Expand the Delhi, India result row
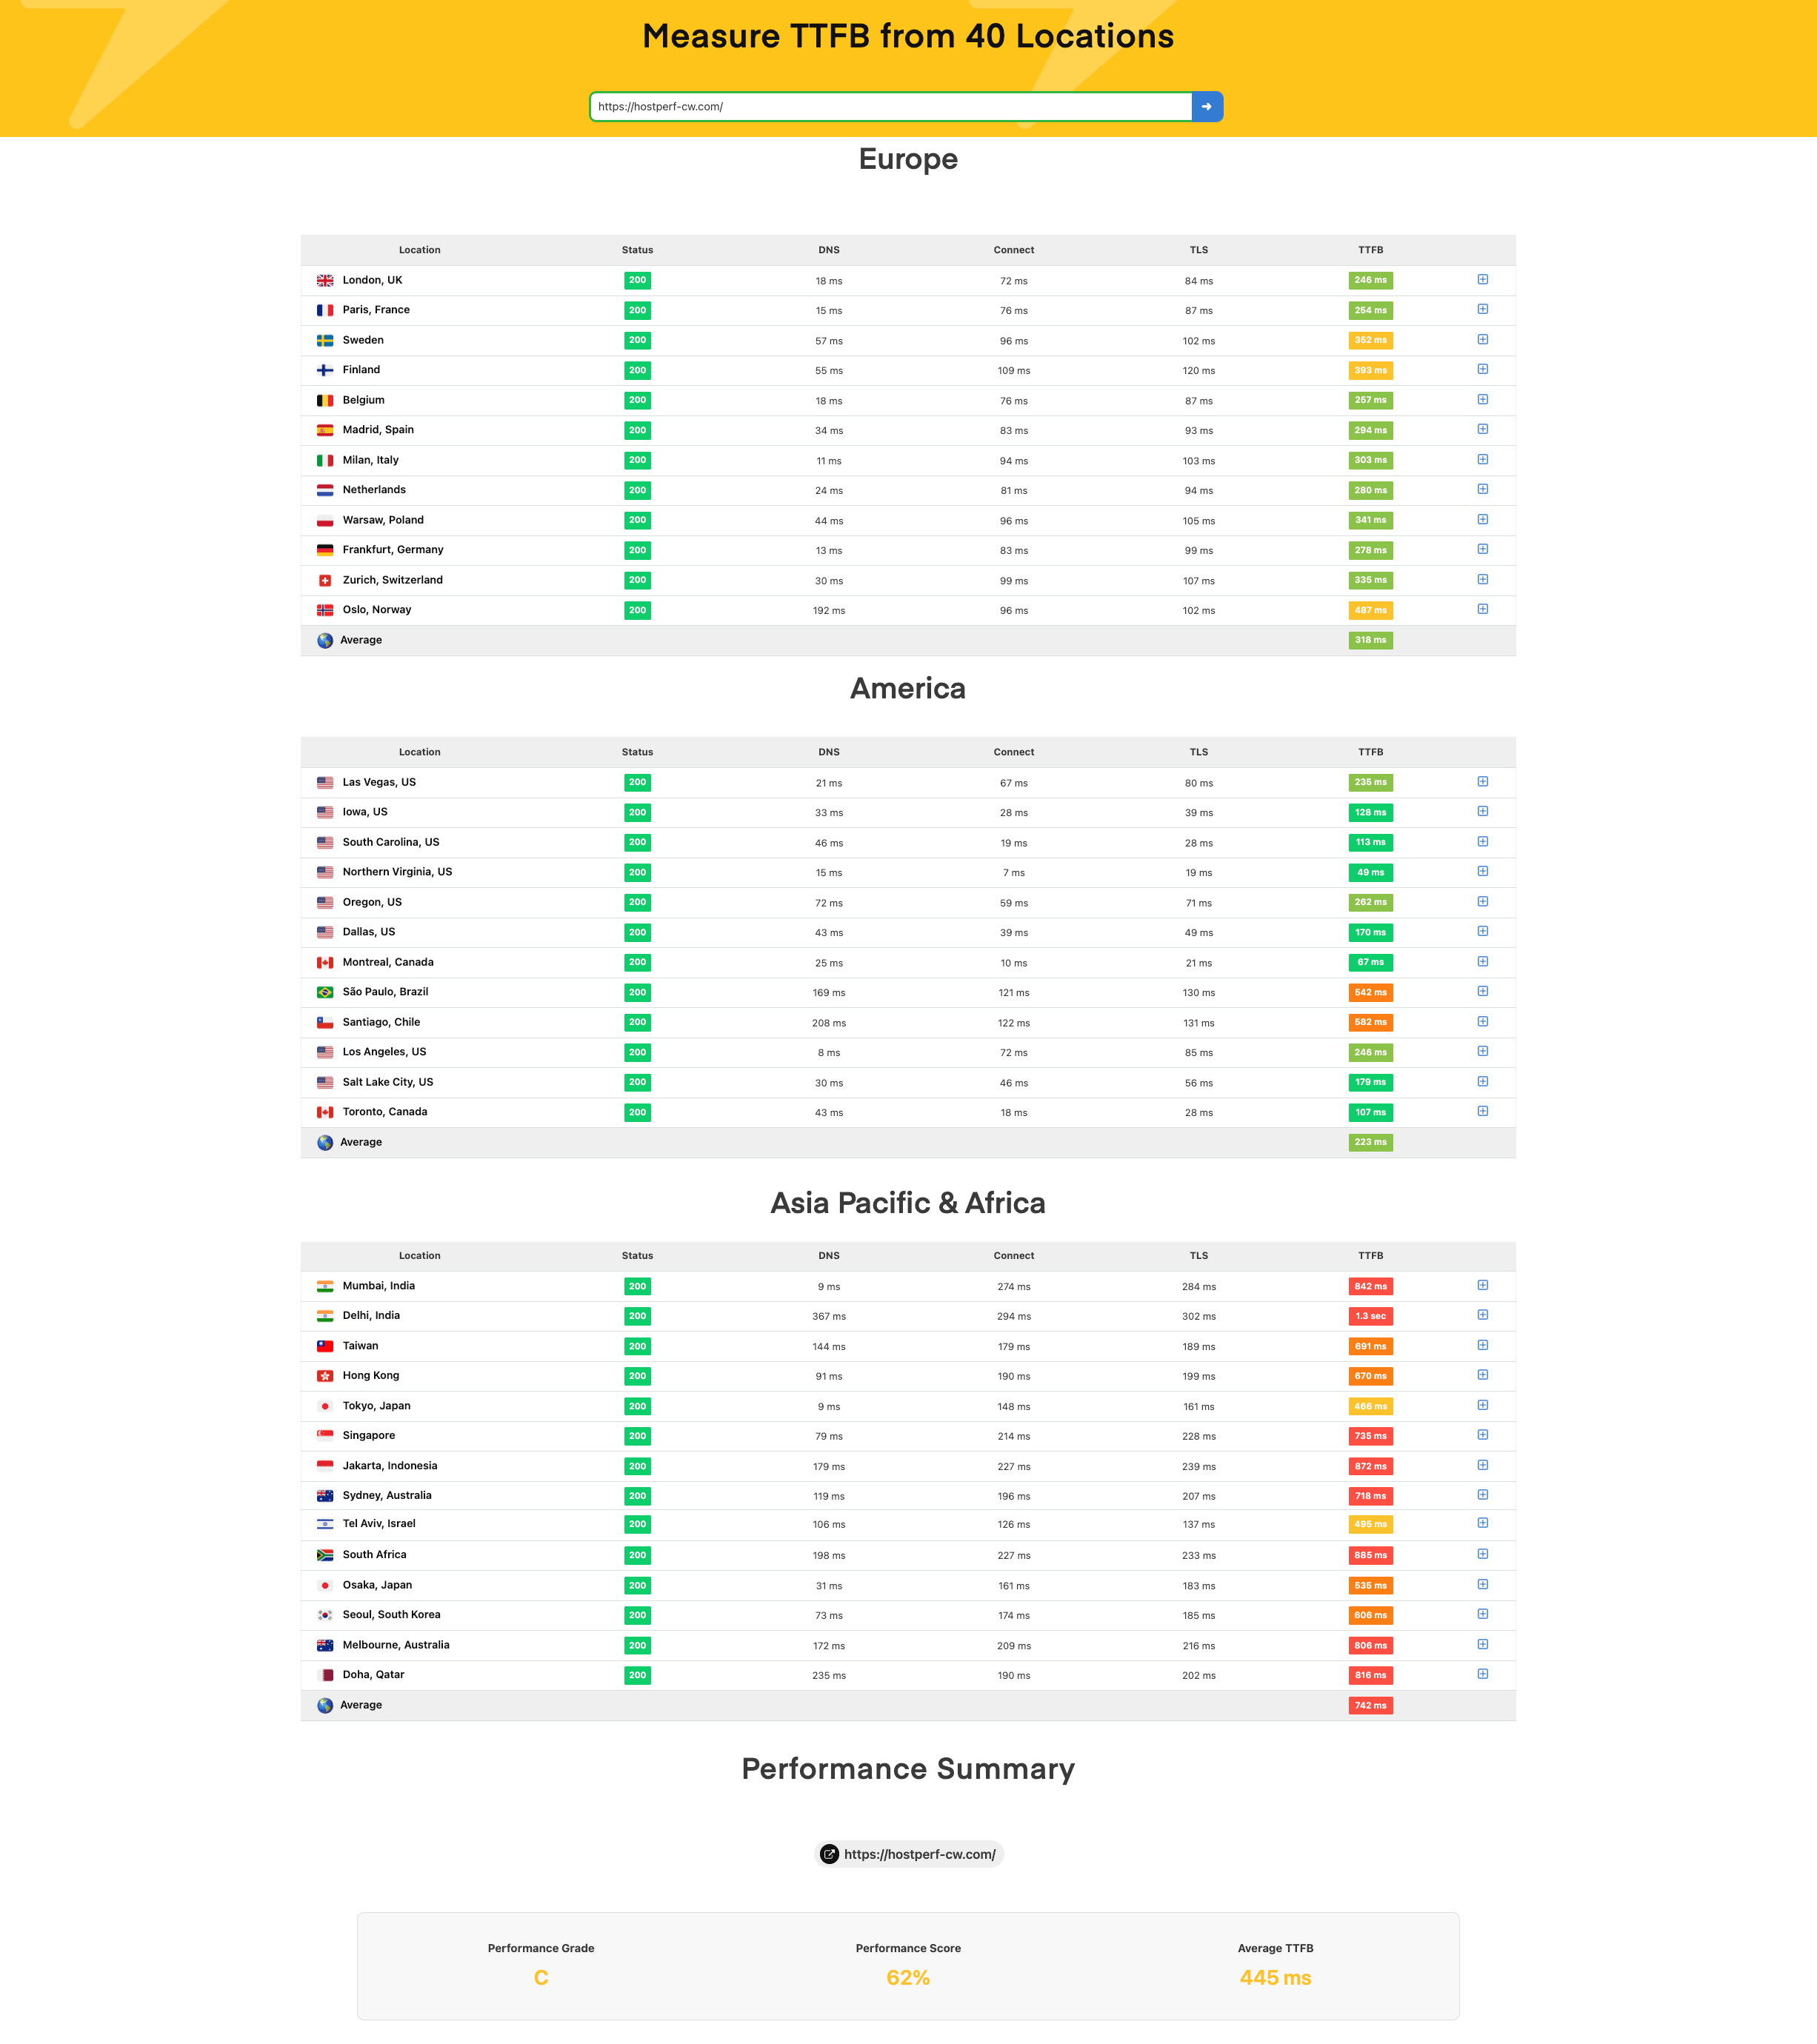Screen dimensions: 1817x2044 tap(1482, 1315)
